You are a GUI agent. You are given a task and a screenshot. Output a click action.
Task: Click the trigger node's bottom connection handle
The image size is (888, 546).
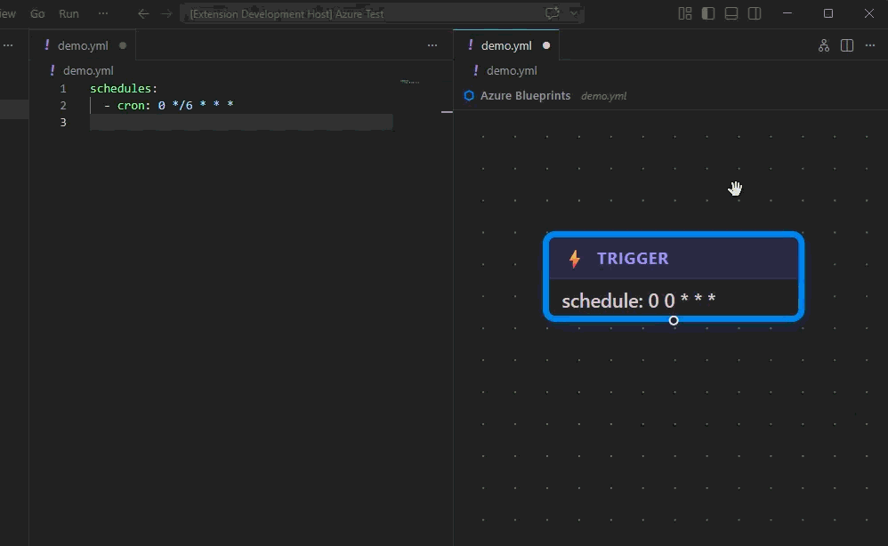(674, 321)
